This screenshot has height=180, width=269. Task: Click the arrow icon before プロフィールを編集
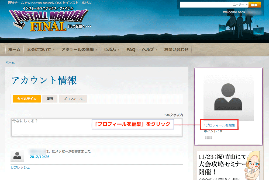[x=204, y=125]
